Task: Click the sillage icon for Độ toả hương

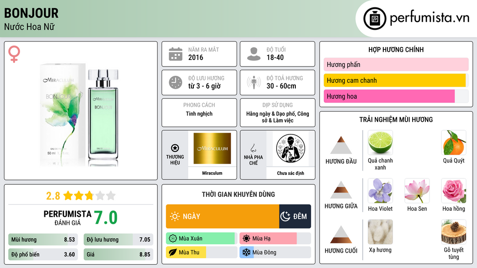Action: [x=254, y=82]
